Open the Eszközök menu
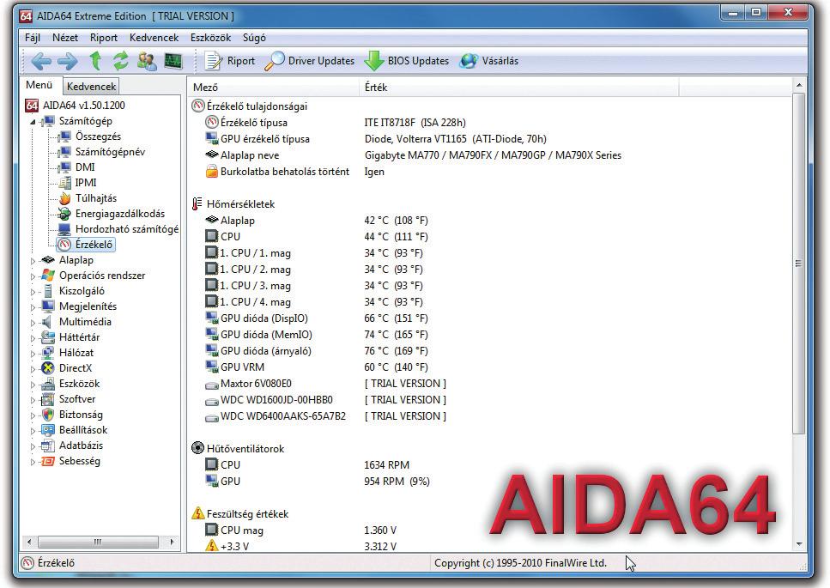 (x=210, y=38)
